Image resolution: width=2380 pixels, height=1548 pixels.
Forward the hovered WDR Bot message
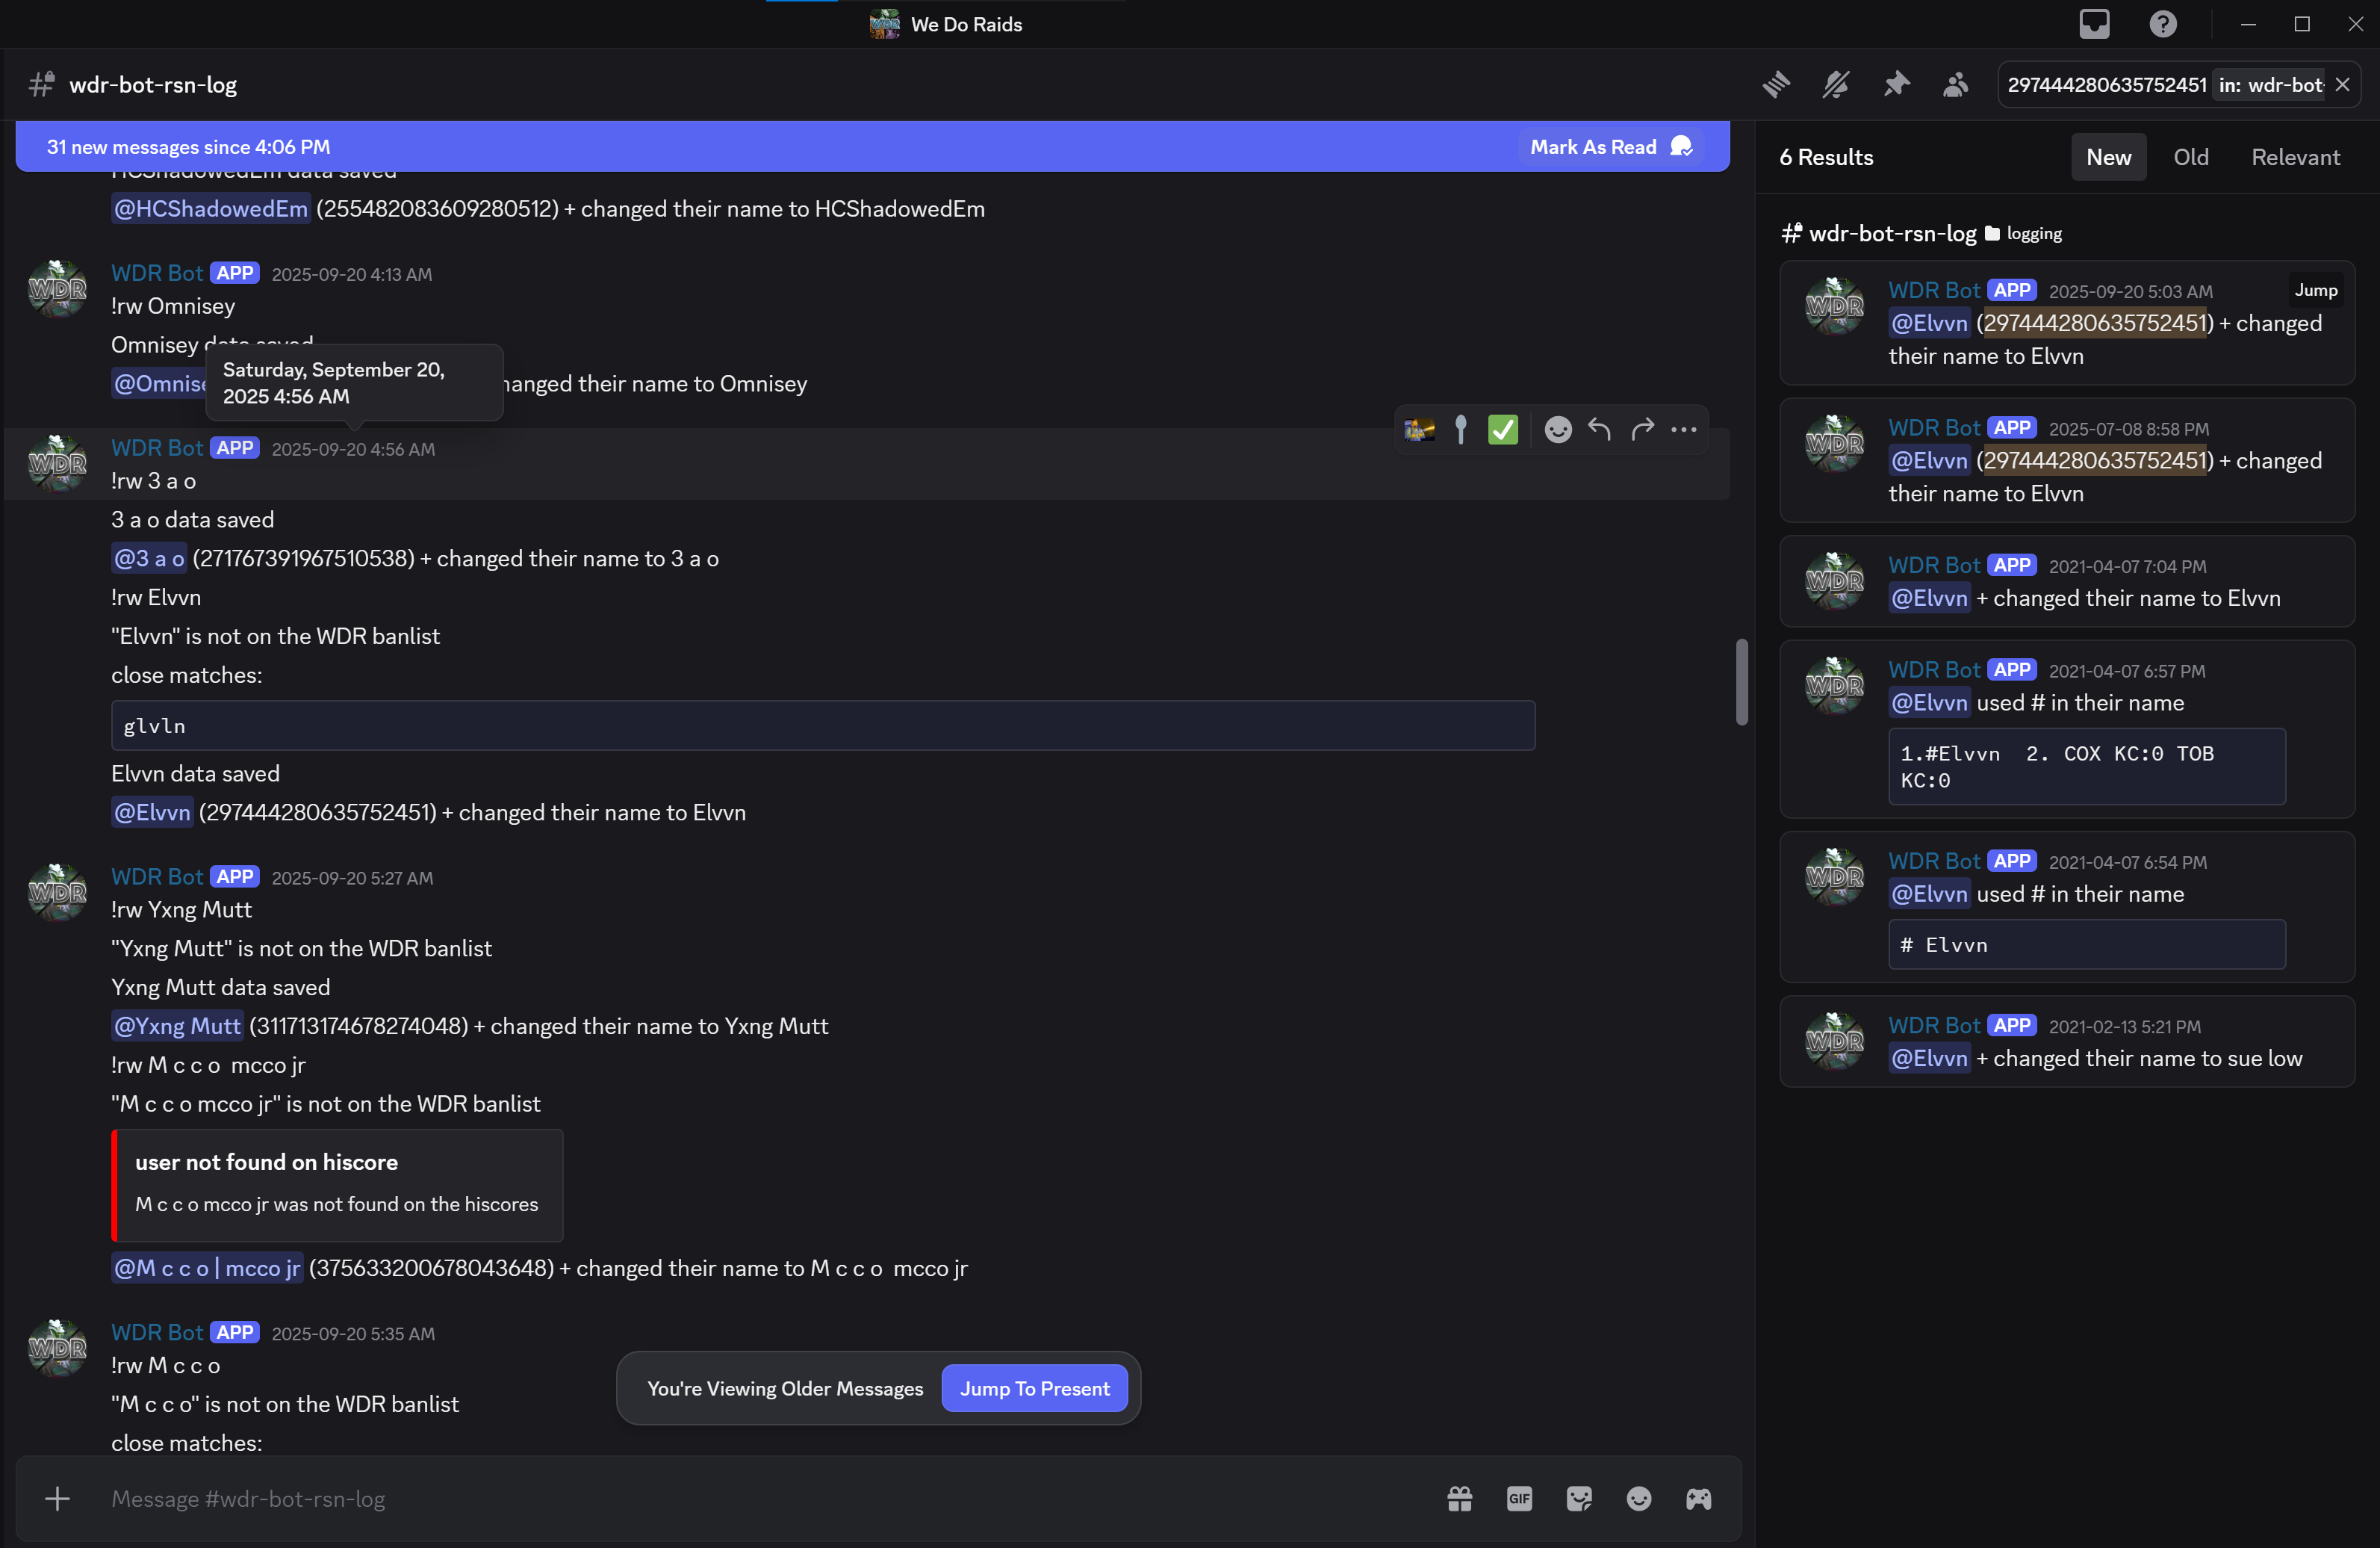click(1642, 430)
